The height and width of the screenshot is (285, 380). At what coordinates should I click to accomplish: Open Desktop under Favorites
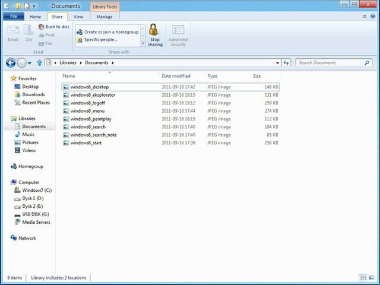pyautogui.click(x=27, y=87)
